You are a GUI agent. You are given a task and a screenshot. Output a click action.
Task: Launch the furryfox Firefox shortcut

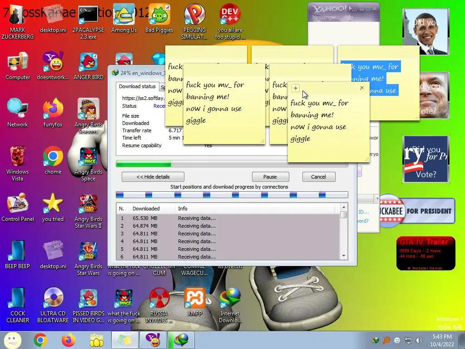pyautogui.click(x=53, y=113)
